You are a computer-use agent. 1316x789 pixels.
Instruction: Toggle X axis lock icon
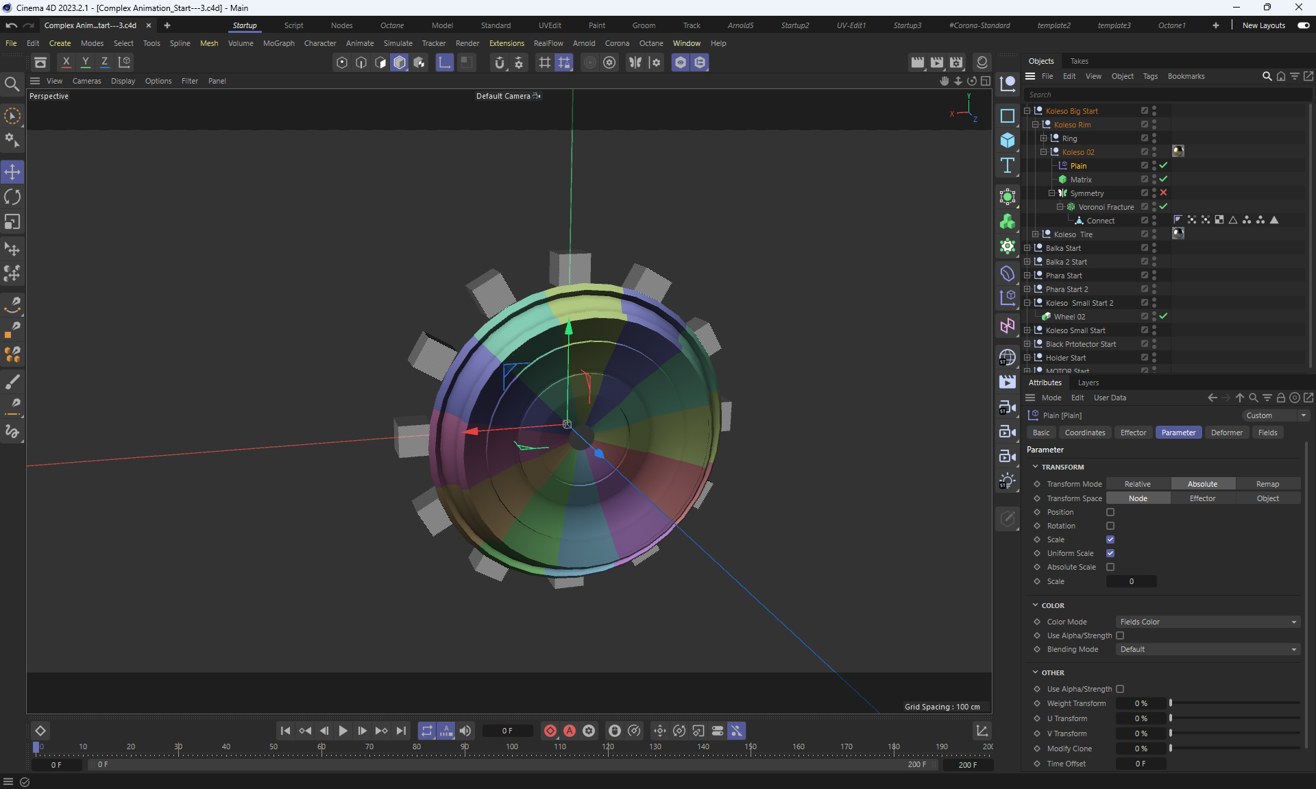[x=66, y=62]
